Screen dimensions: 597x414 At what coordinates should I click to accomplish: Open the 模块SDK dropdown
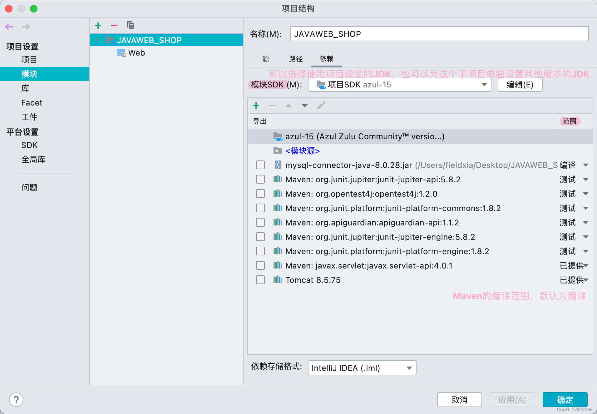point(400,85)
